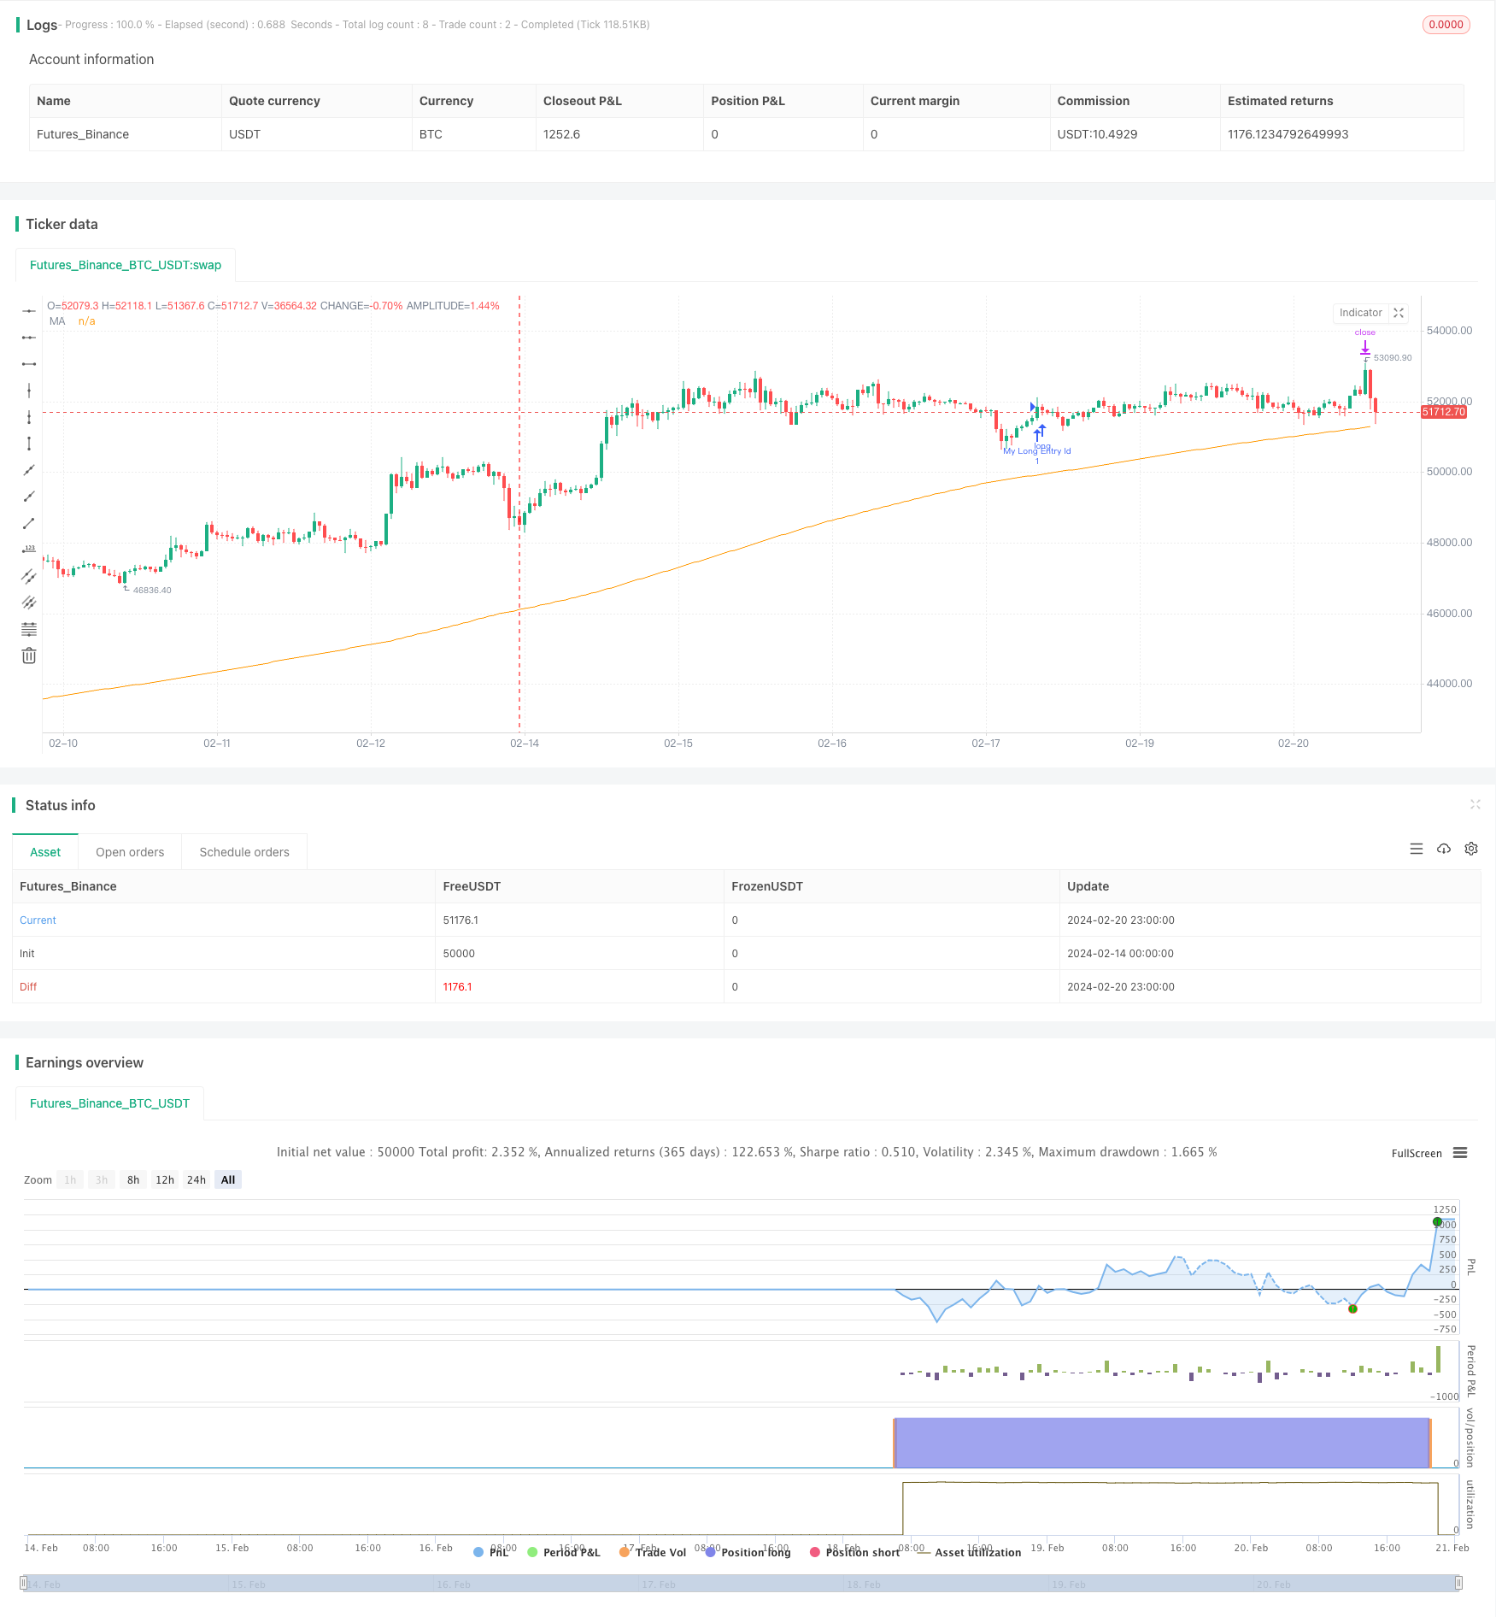Select the Fibonacci retracement lines tool
This screenshot has height=1617, width=1496.
29,629
